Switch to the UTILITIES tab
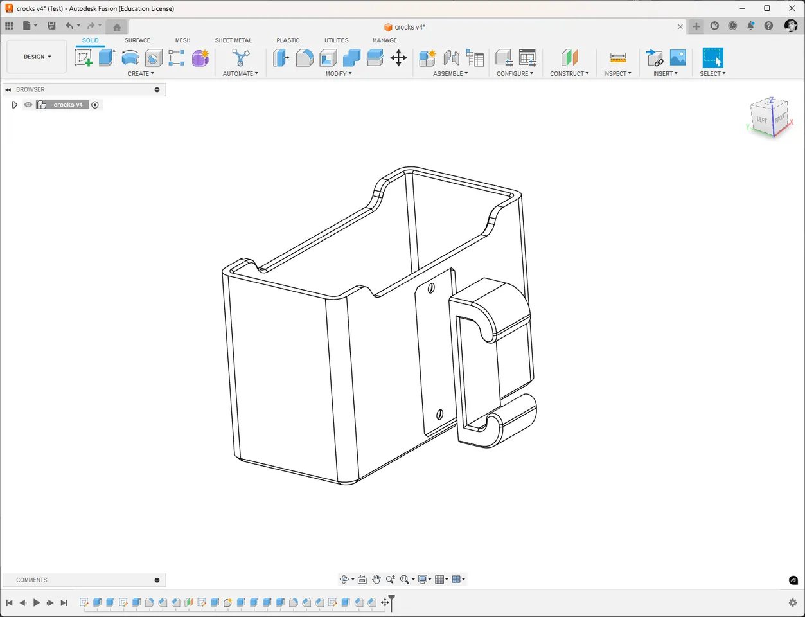 (x=336, y=40)
